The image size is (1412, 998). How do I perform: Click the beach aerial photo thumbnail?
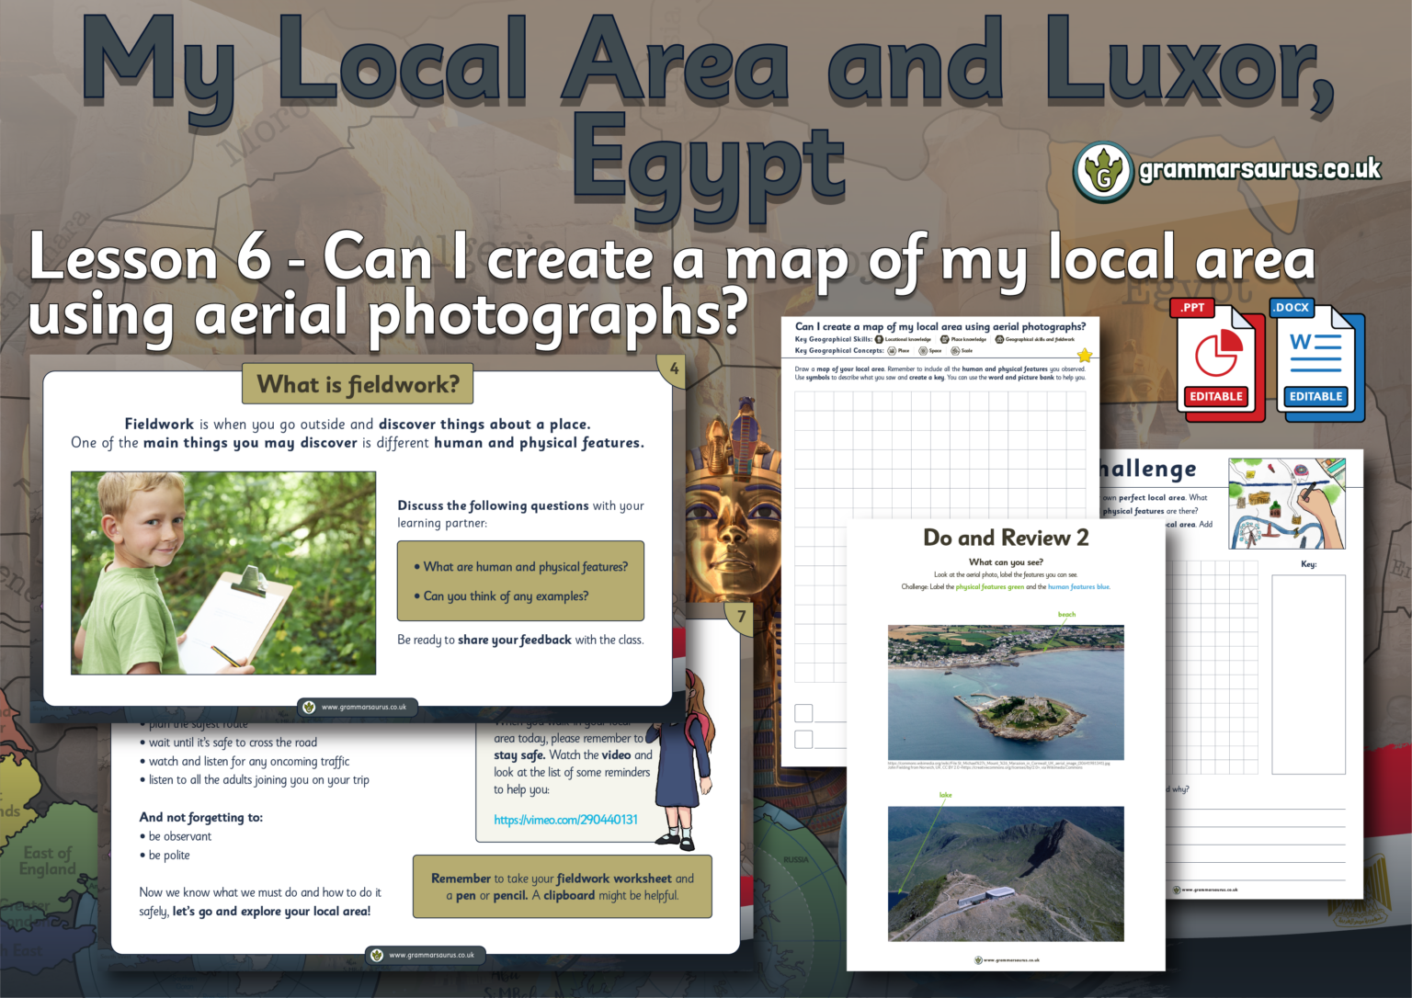(1006, 692)
